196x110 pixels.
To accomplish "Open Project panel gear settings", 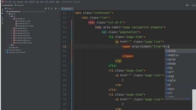I will click(x=56, y=9).
